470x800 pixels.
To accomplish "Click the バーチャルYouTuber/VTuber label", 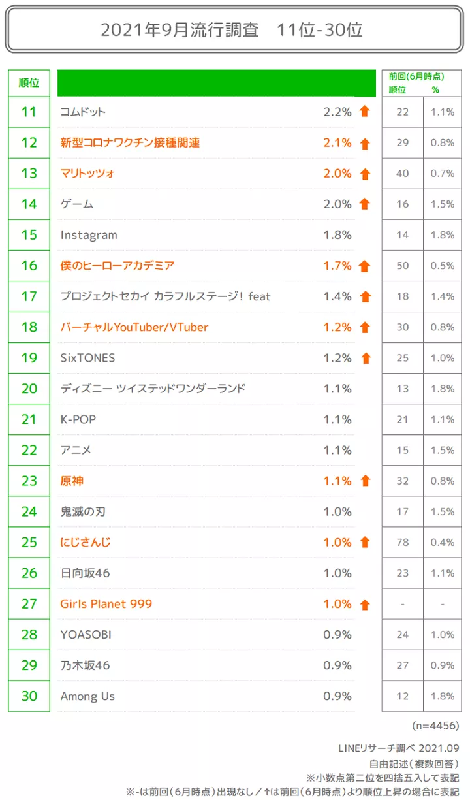I will (x=134, y=327).
